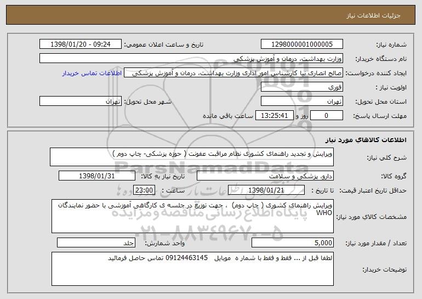Click the label 'ساعت :' next to 23:00
422x299 pixels.
coord(173,190)
